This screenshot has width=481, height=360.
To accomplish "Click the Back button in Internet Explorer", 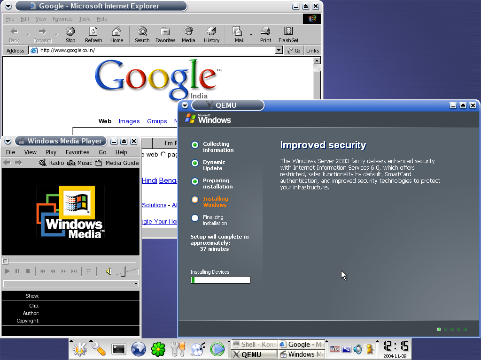I will [x=14, y=35].
